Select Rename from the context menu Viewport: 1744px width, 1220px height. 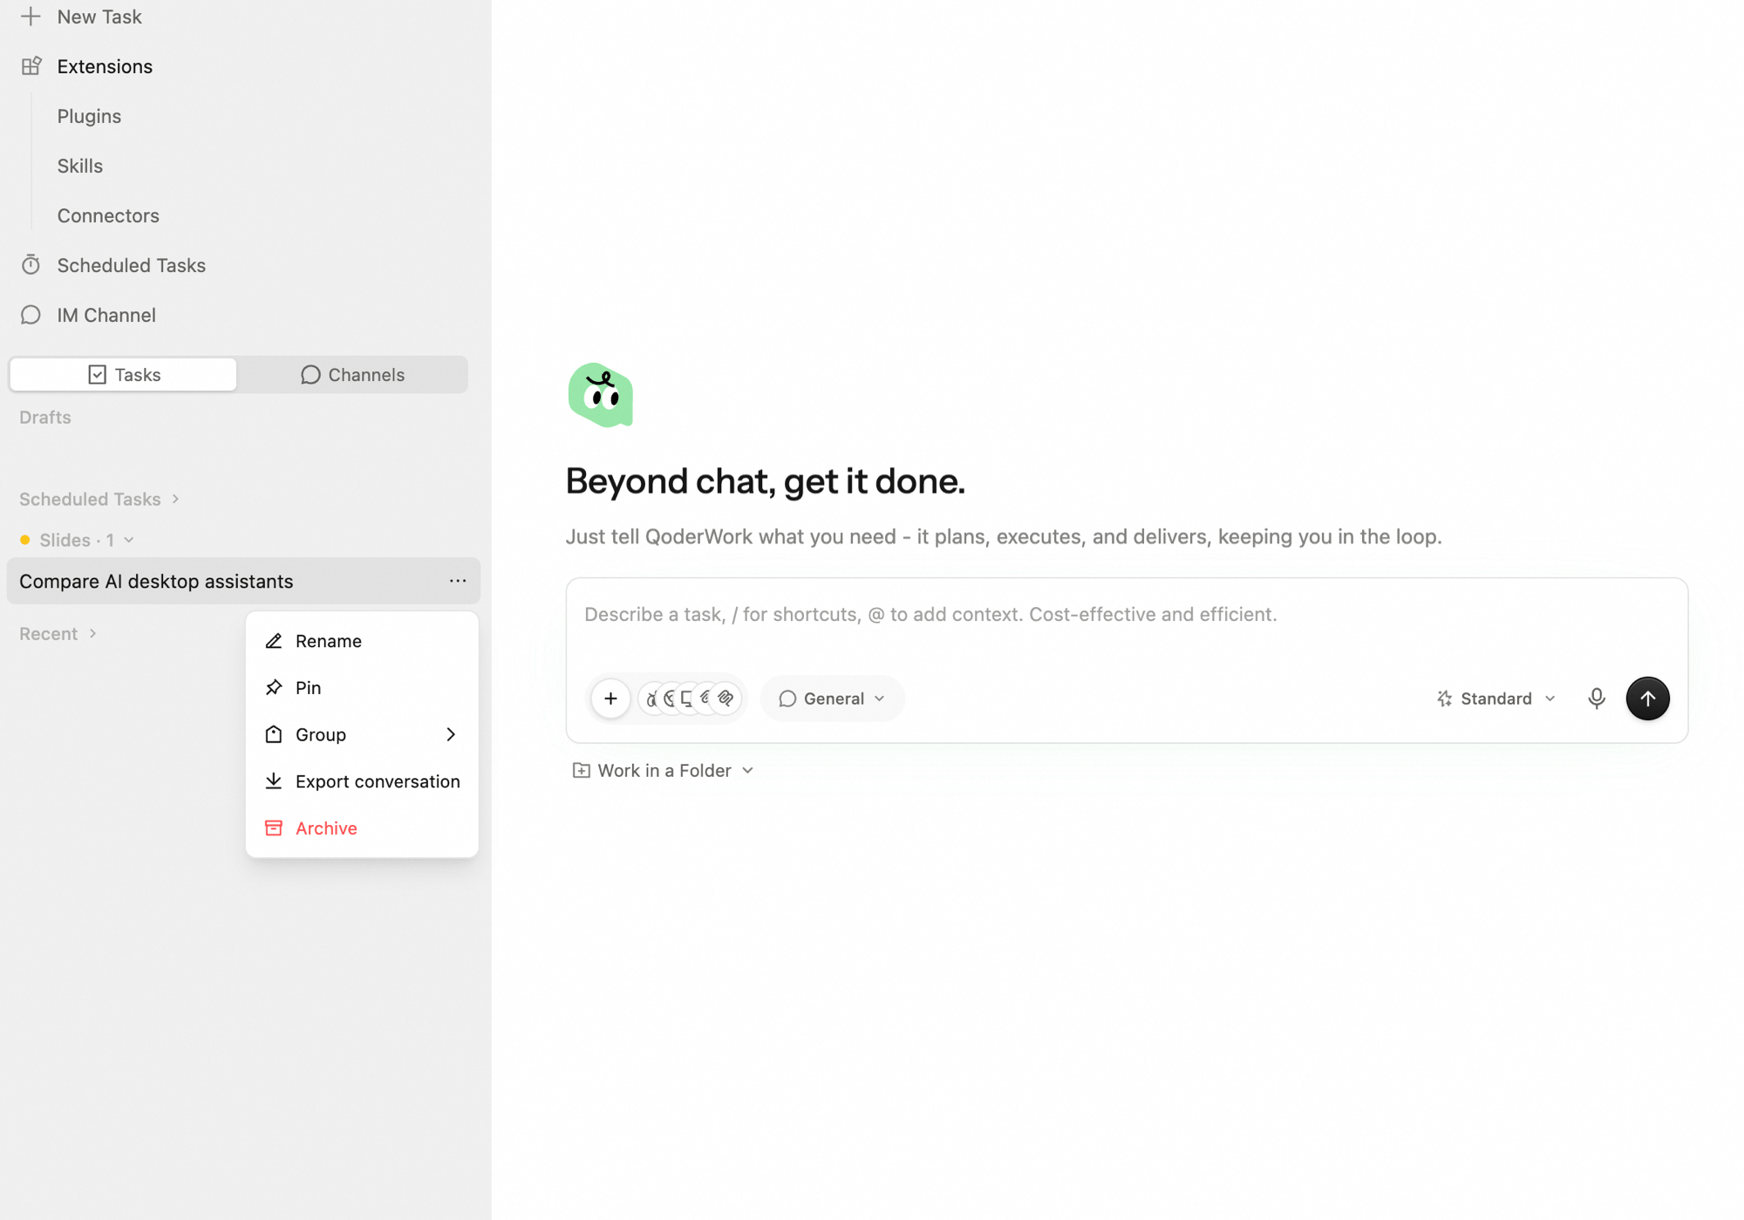pos(362,641)
